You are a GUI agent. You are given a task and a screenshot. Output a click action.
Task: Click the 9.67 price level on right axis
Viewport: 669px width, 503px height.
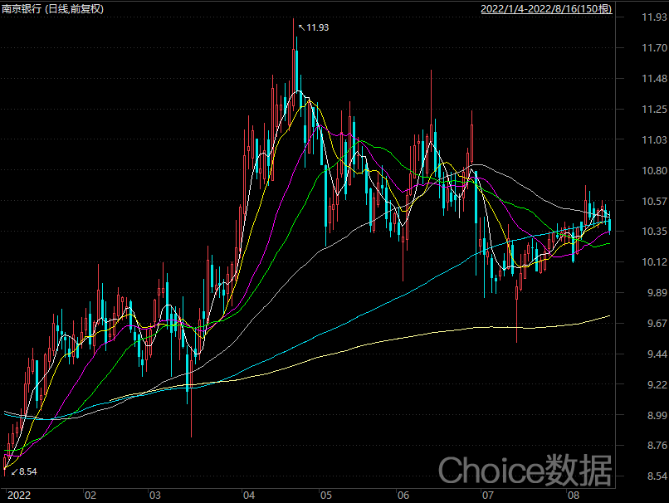pos(642,324)
